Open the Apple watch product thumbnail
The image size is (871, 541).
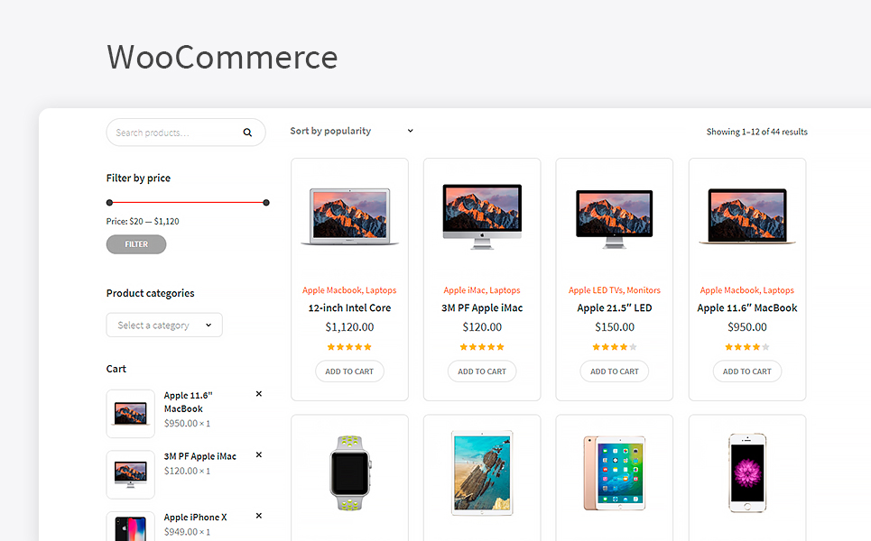tap(350, 473)
